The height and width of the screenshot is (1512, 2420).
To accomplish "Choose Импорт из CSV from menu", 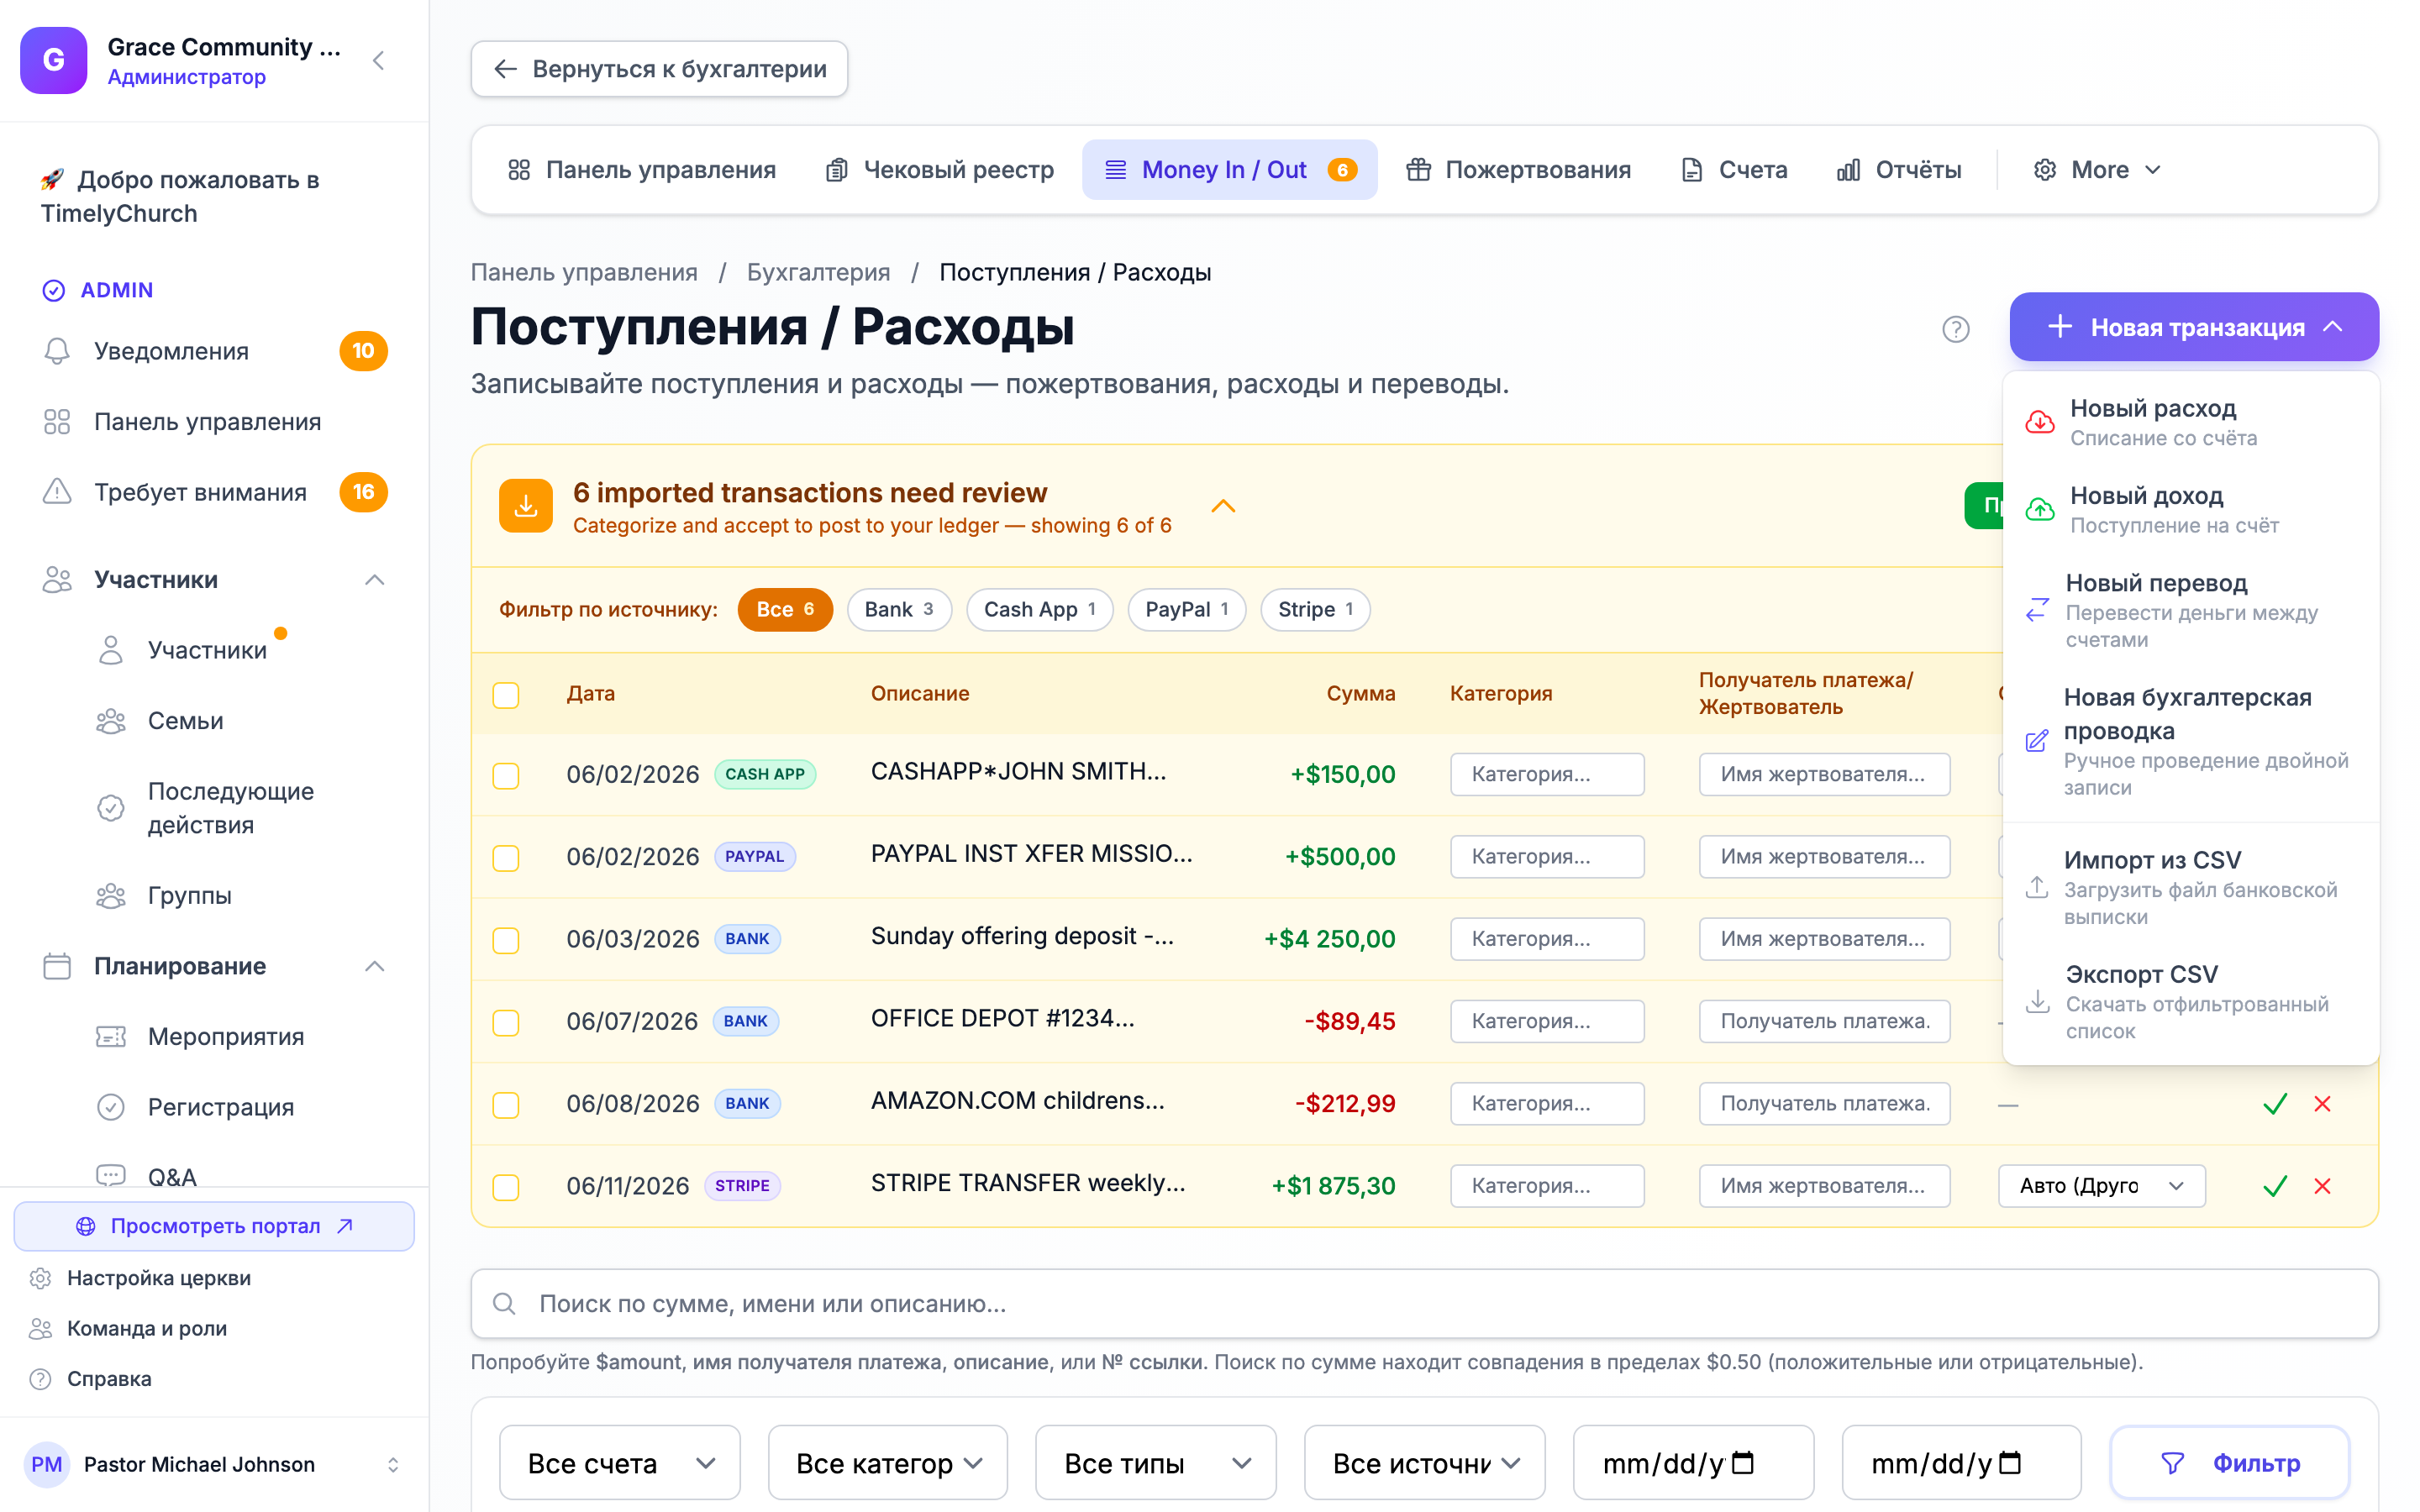I will [x=2190, y=887].
